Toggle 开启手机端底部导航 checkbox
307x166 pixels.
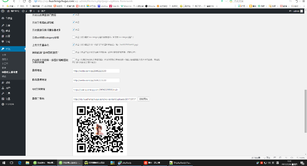click(x=74, y=22)
